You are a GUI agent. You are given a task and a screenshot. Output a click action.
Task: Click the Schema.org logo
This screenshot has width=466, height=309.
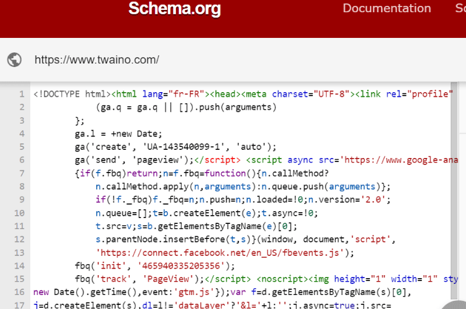click(x=174, y=8)
